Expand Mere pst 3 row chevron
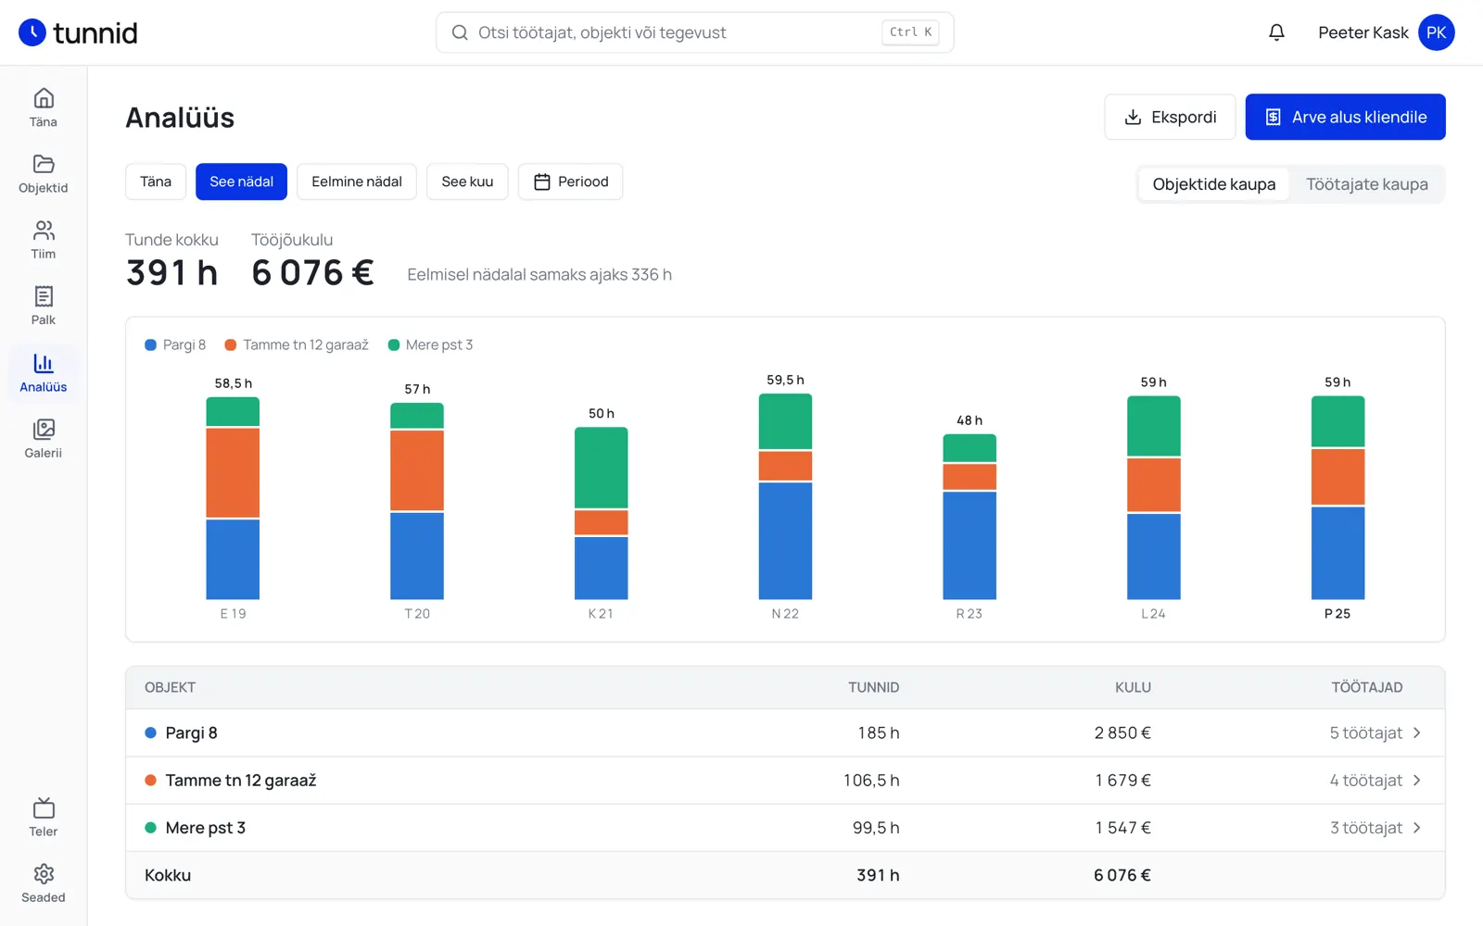 [1417, 828]
